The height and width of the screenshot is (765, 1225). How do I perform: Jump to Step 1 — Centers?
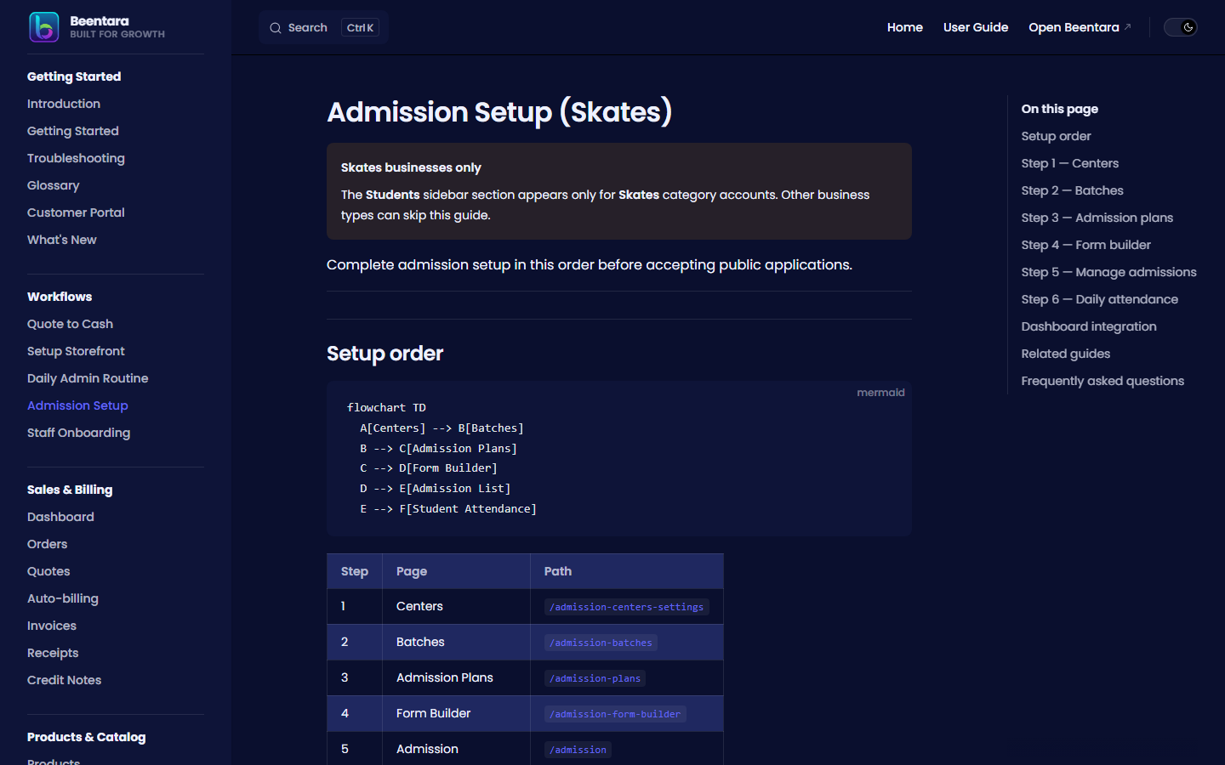click(x=1070, y=163)
